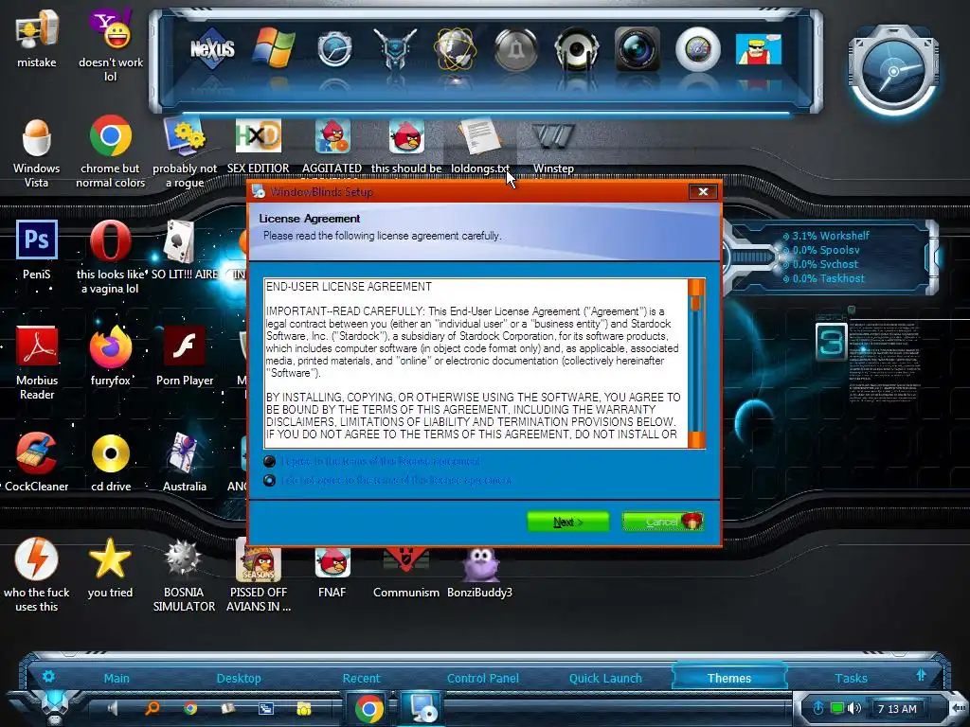Image resolution: width=970 pixels, height=727 pixels.
Task: Open the blue speedometer gauge dock icon
Action: point(334,49)
